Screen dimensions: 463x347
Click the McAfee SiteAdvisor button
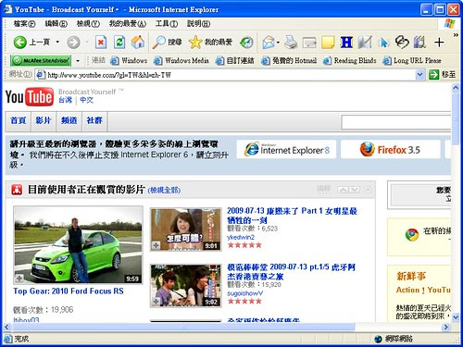coord(41,60)
